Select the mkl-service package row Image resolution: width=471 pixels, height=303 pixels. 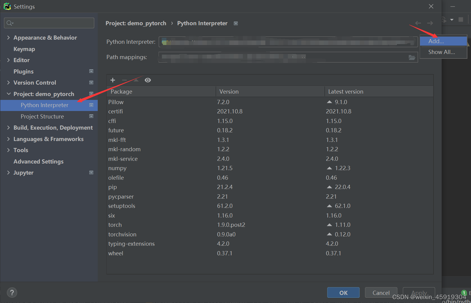pyautogui.click(x=270, y=159)
